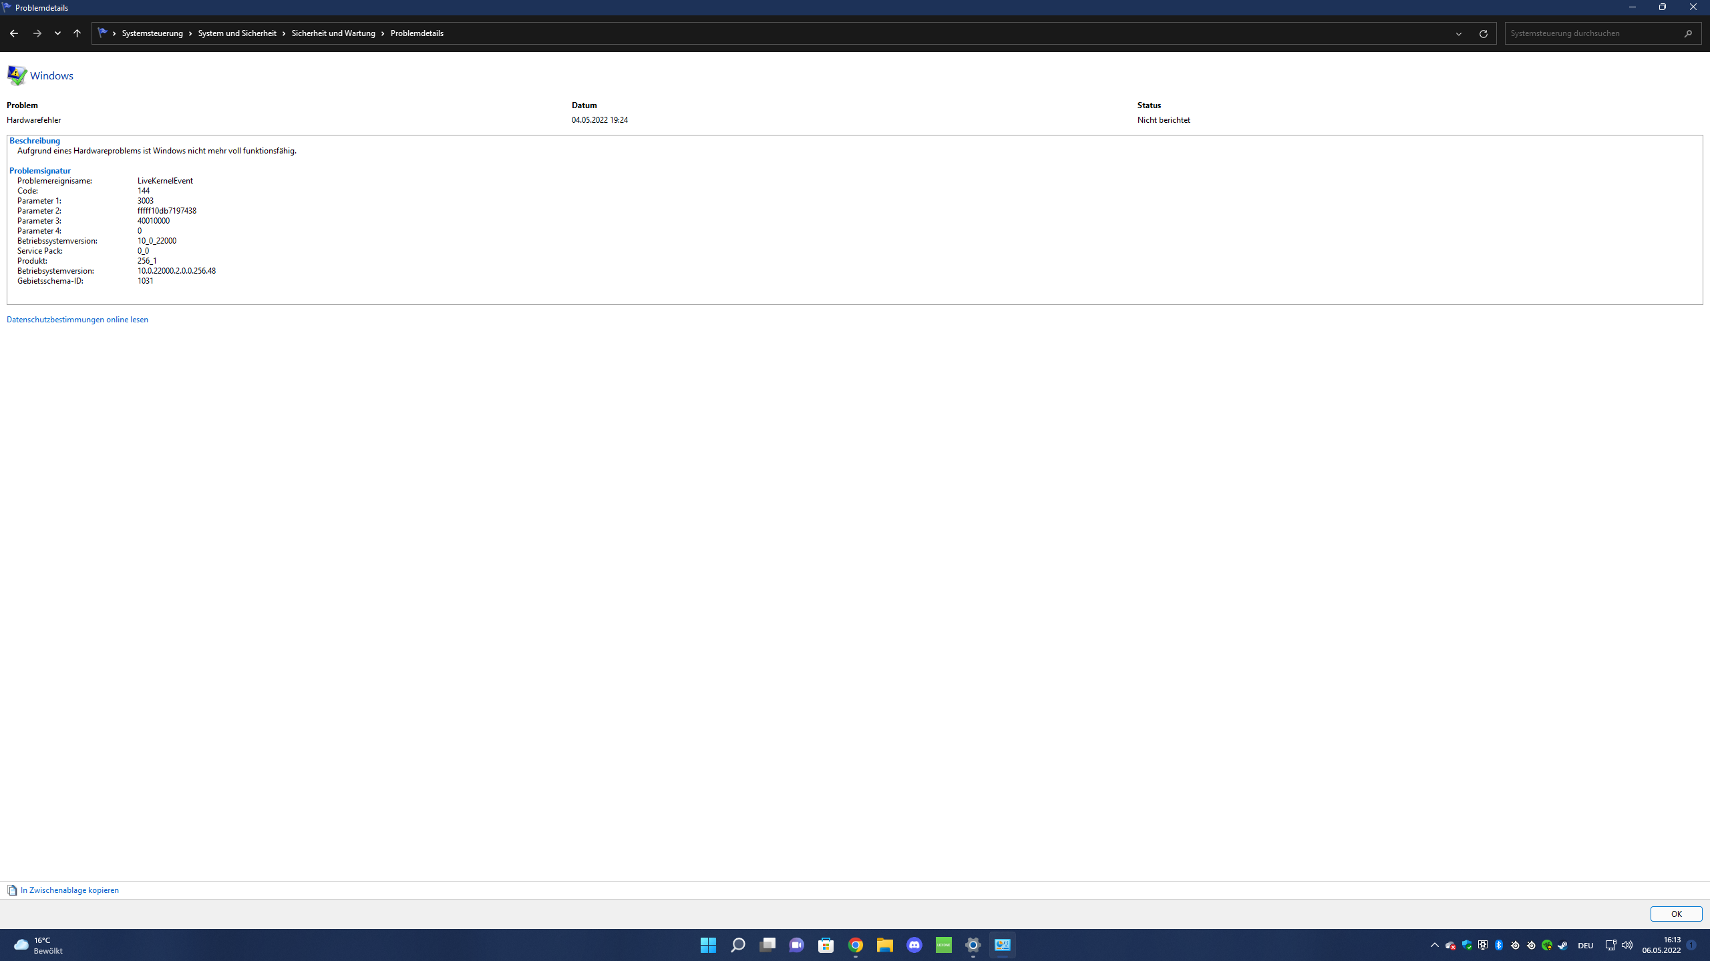Open Datenschutzbestimmungen online lesen link
The height and width of the screenshot is (961, 1710).
77,320
